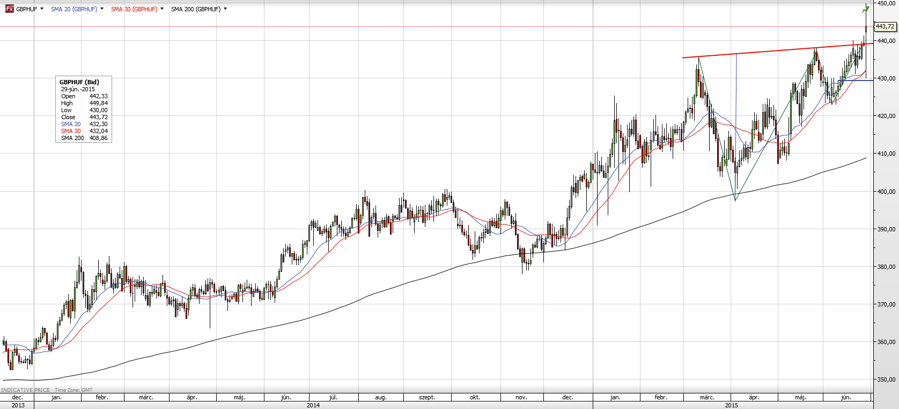
Task: Click the 350,00 price axis label
Action: (886, 379)
